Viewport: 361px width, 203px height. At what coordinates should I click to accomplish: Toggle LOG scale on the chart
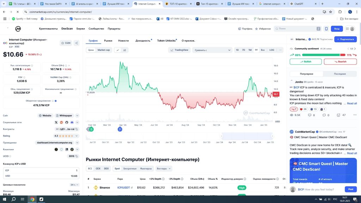coord(272,50)
